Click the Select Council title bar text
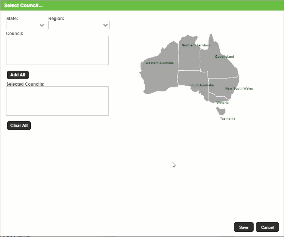The width and height of the screenshot is (284, 237). [x=23, y=5]
